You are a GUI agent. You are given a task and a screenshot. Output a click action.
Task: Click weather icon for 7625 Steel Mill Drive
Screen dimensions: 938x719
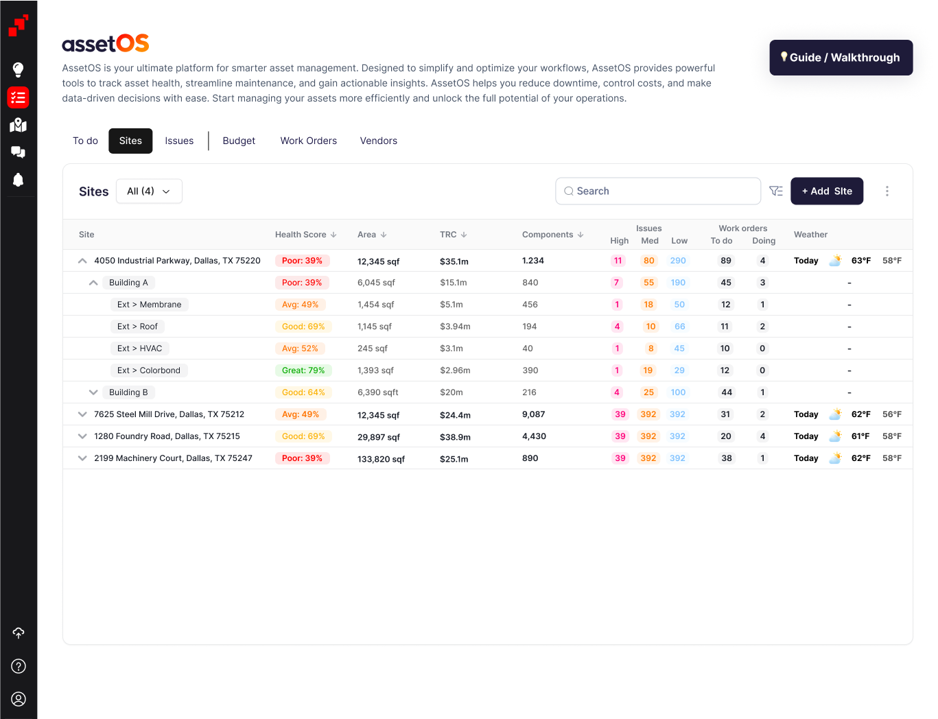click(x=835, y=414)
